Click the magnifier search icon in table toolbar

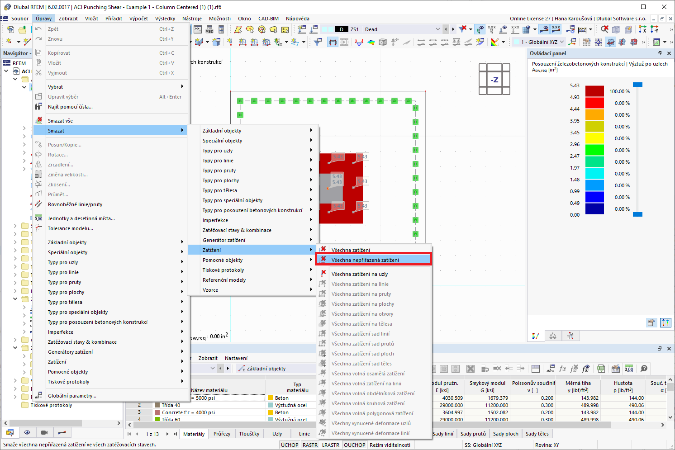644,369
